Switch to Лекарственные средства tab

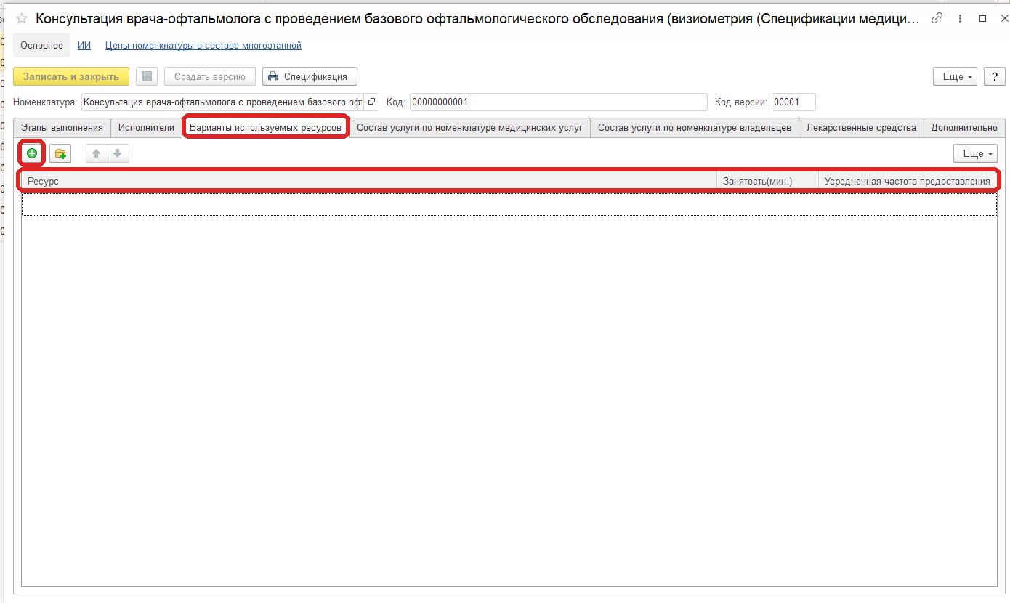[x=861, y=128]
